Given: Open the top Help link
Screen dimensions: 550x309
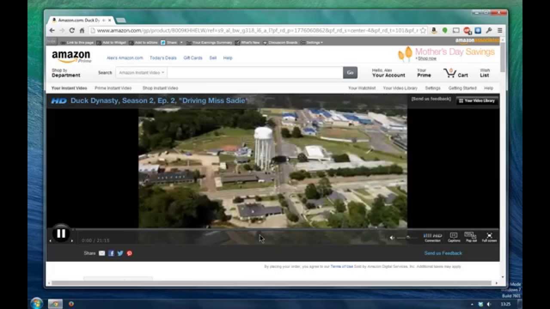Looking at the screenshot, I should [x=228, y=58].
